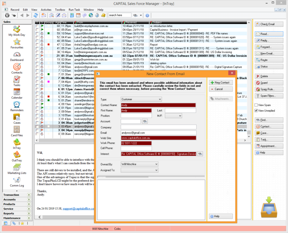The image size is (288, 233).
Task: Open the Record menu
Action: click(x=15, y=10)
